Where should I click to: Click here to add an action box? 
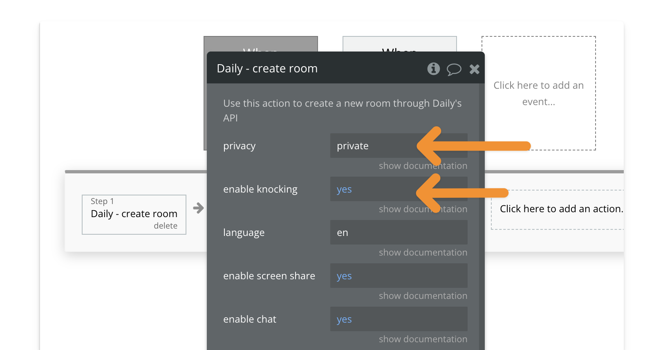(558, 209)
